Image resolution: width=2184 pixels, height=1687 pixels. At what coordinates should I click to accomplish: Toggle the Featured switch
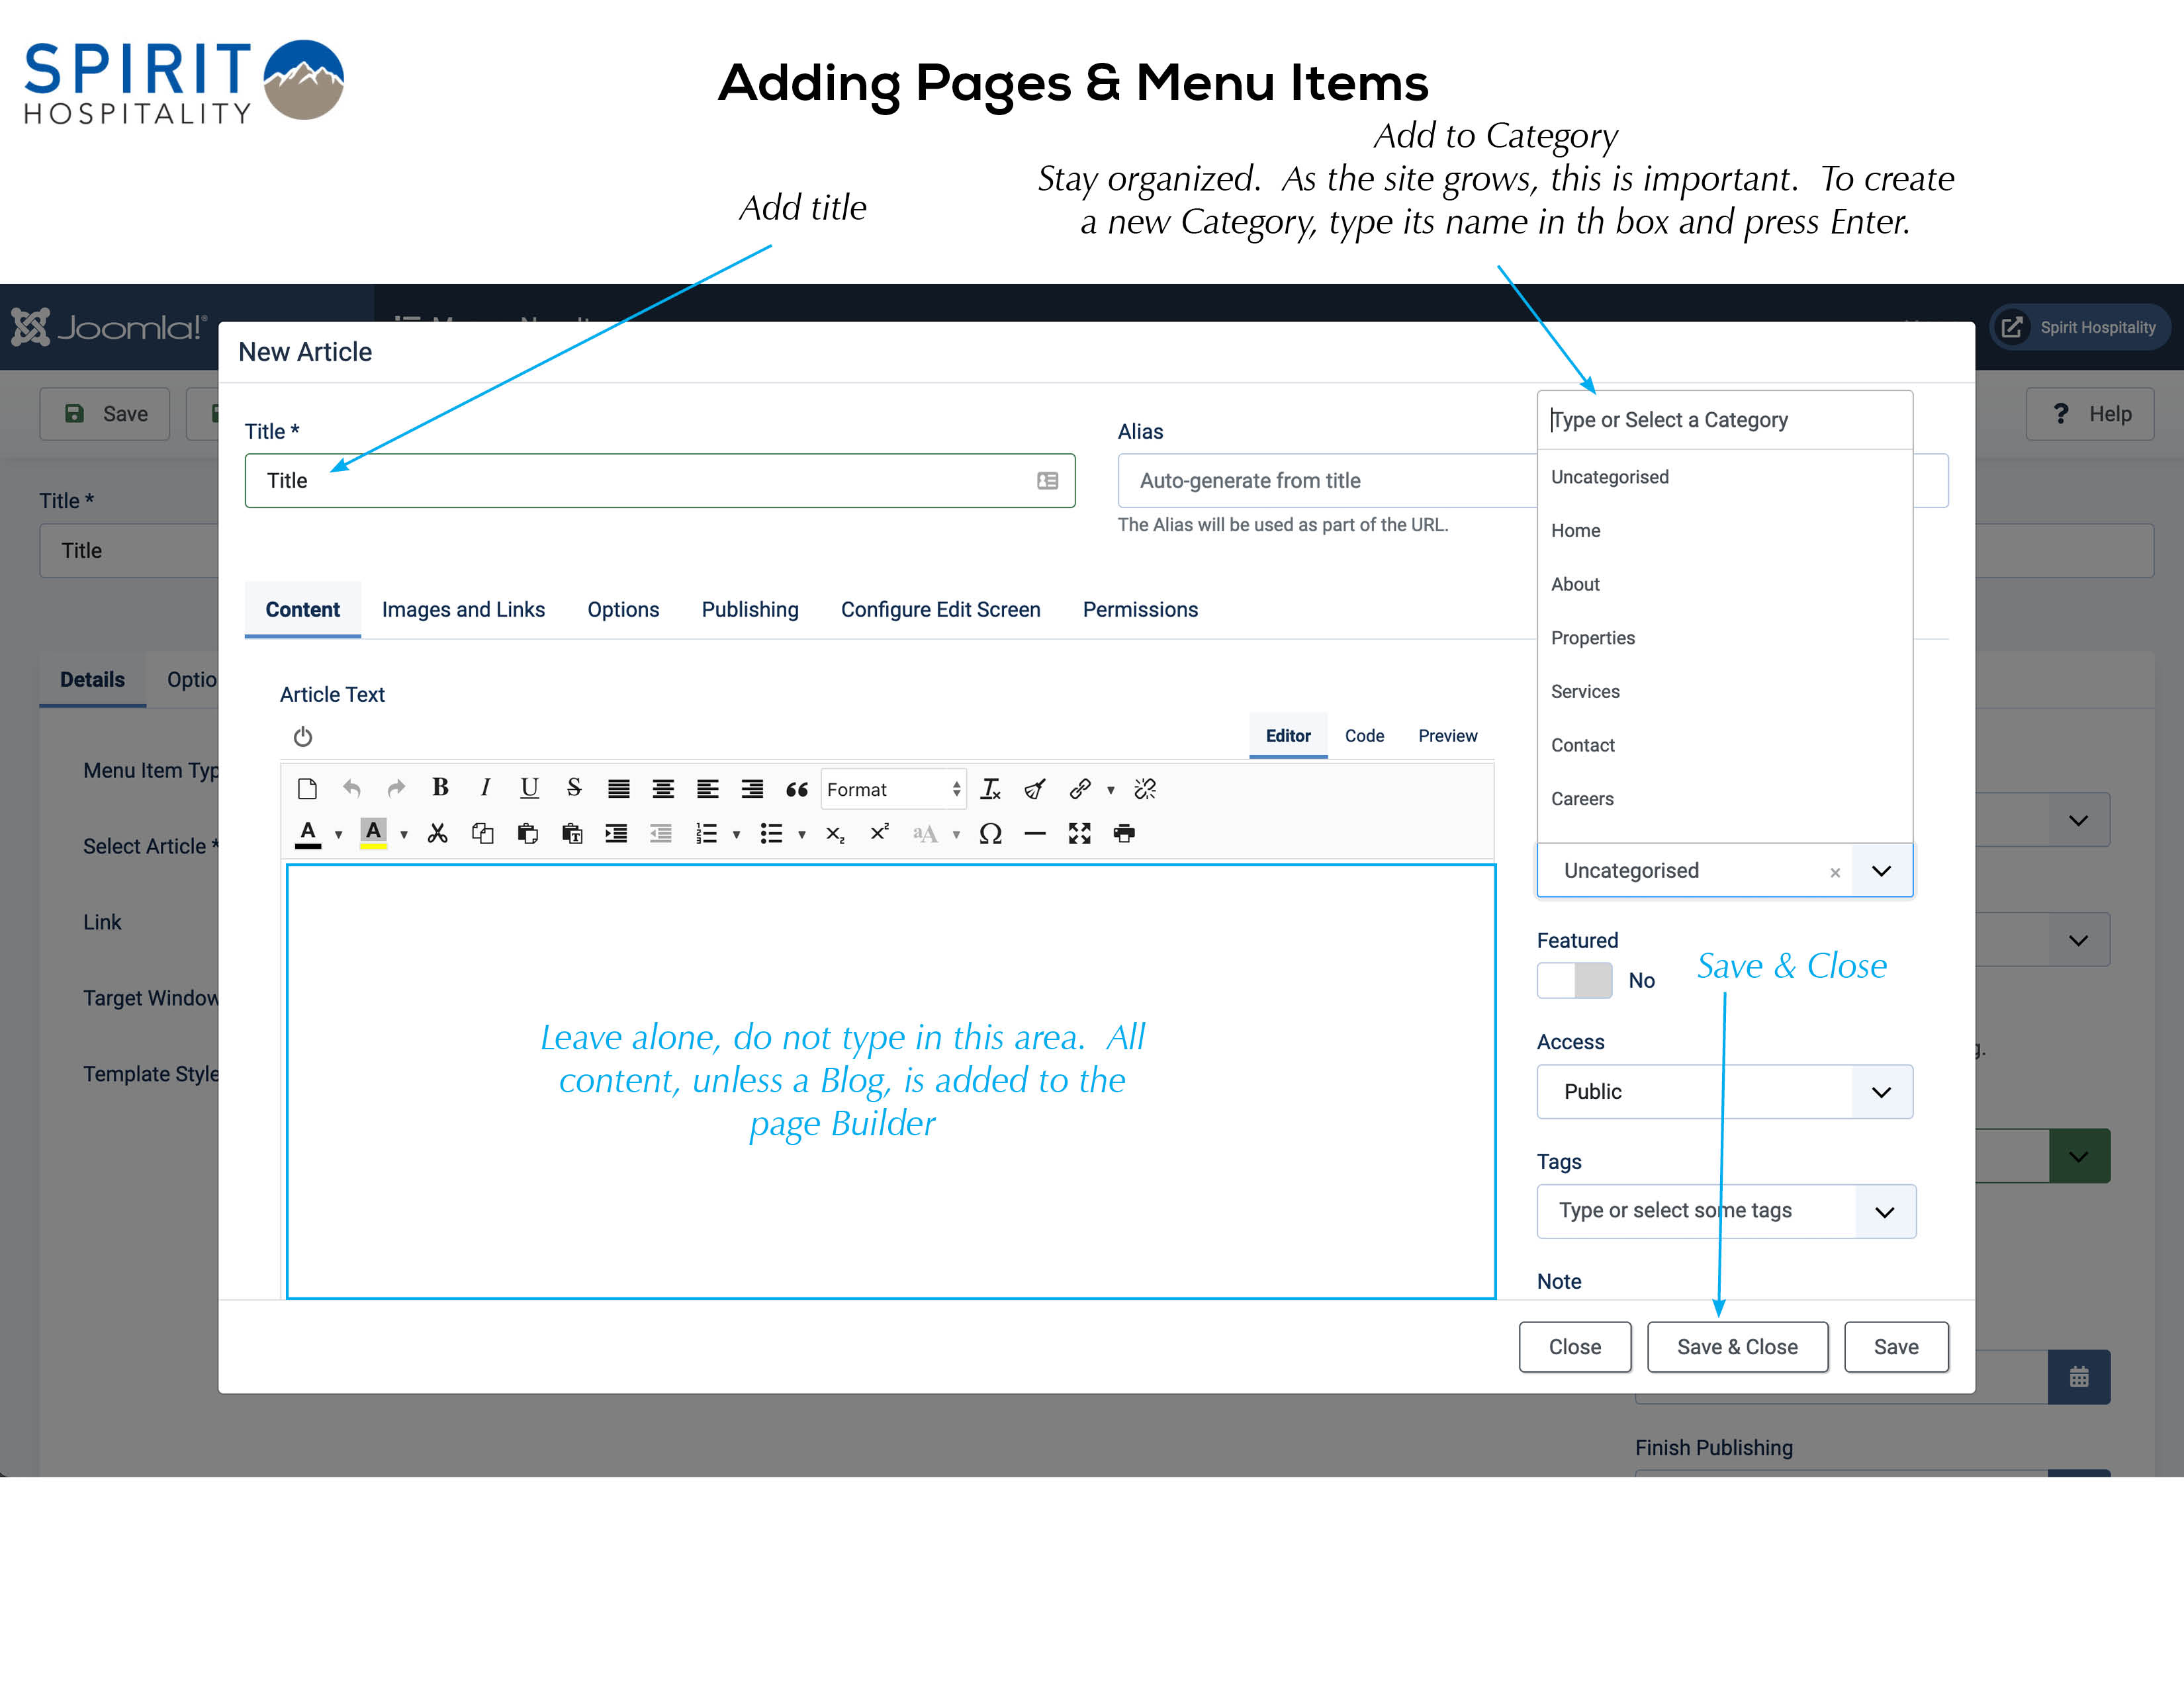(1574, 980)
